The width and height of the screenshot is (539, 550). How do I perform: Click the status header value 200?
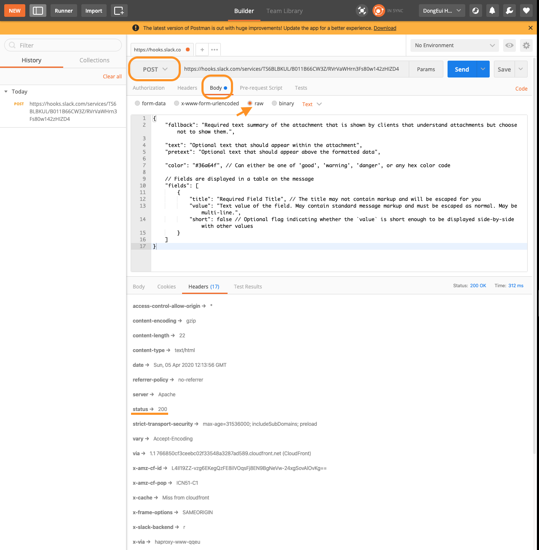click(x=163, y=409)
